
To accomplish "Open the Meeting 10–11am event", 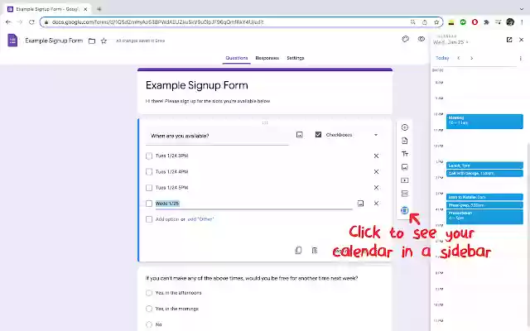I will [x=484, y=122].
